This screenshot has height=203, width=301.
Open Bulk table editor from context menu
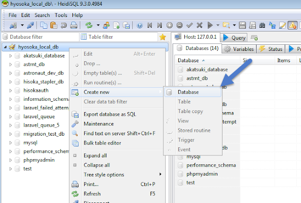tap(117, 143)
